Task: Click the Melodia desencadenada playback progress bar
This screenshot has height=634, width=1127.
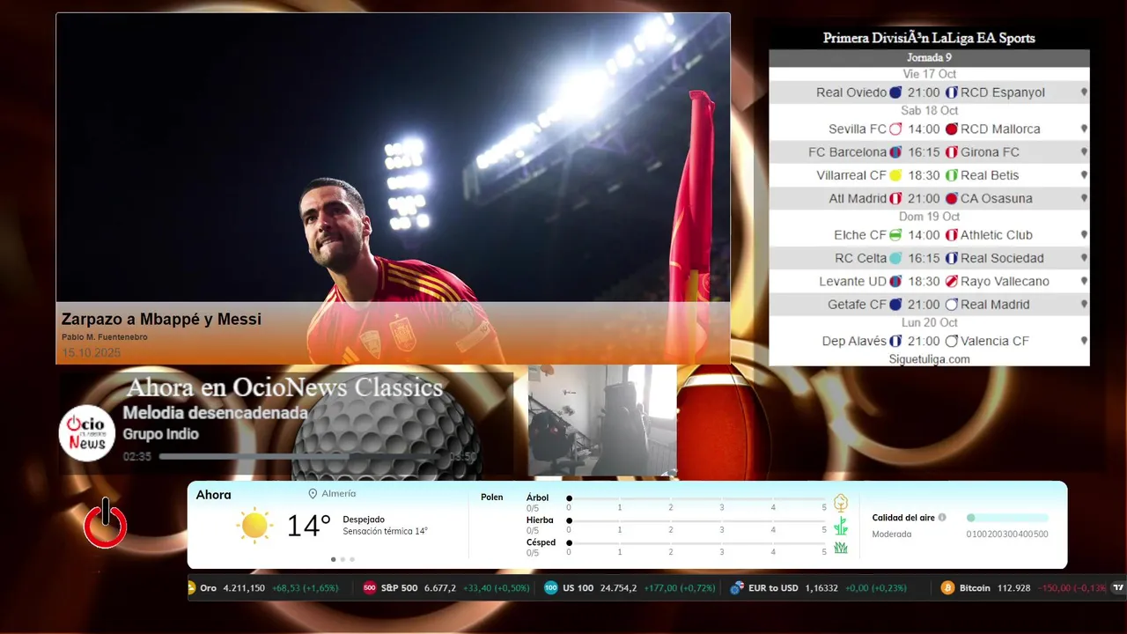Action: click(302, 457)
